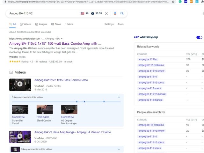The image size is (204, 153).
Task: Select ampeg ba115 problems under Related keywords
Action: (151, 65)
